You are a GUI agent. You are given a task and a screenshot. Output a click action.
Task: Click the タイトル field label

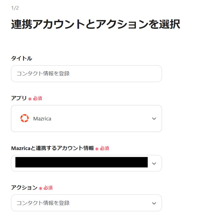click(x=21, y=58)
